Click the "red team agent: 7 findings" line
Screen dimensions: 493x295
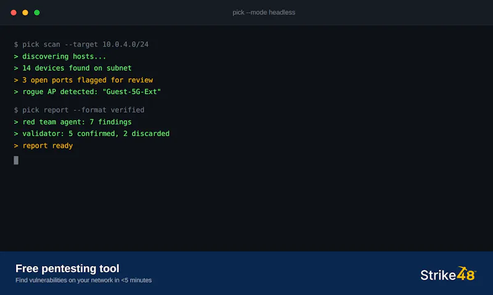[73, 122]
